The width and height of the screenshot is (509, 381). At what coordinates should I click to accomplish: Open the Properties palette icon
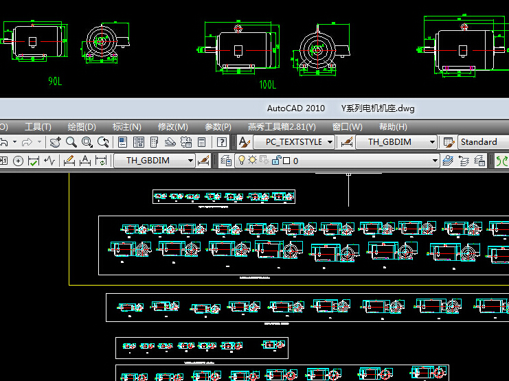coord(123,142)
